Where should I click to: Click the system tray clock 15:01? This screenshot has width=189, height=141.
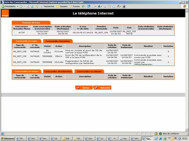point(185,139)
